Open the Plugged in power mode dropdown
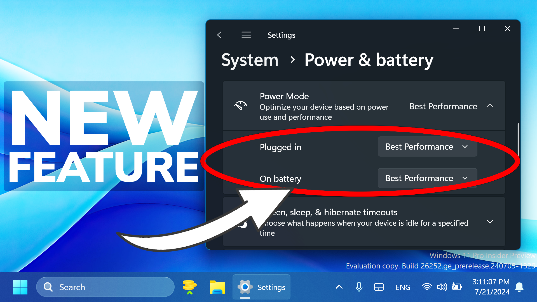This screenshot has width=537, height=302. (427, 147)
